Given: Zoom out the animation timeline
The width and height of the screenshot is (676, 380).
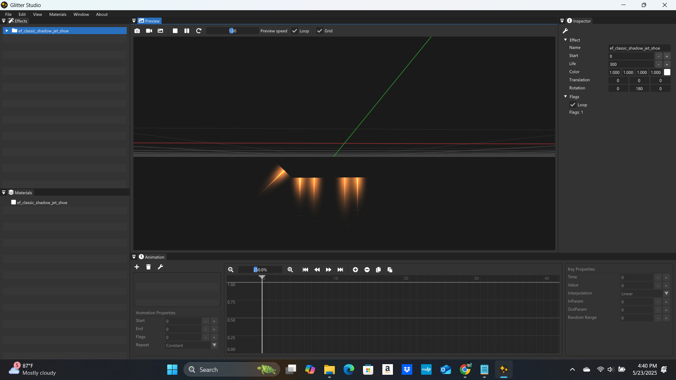Looking at the screenshot, I should pos(231,270).
